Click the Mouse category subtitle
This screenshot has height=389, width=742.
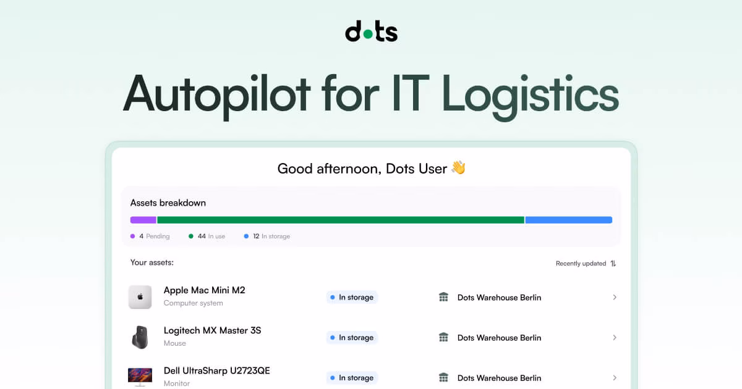pyautogui.click(x=175, y=343)
